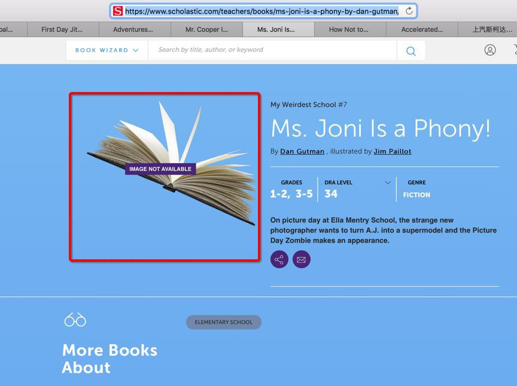The height and width of the screenshot is (386, 517).
Task: Click the grades 1-2, 3-5 value
Action: [x=291, y=194]
